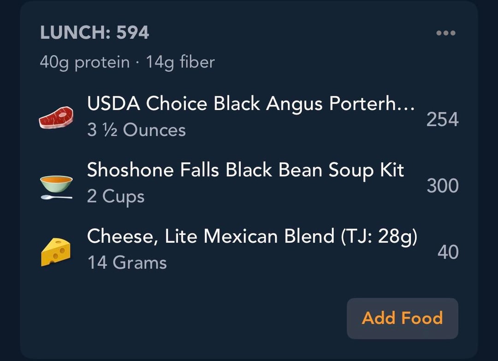The height and width of the screenshot is (361, 498).
Task: Open Shoshone Falls Black Bean Soup Kit
Action: [x=245, y=170]
